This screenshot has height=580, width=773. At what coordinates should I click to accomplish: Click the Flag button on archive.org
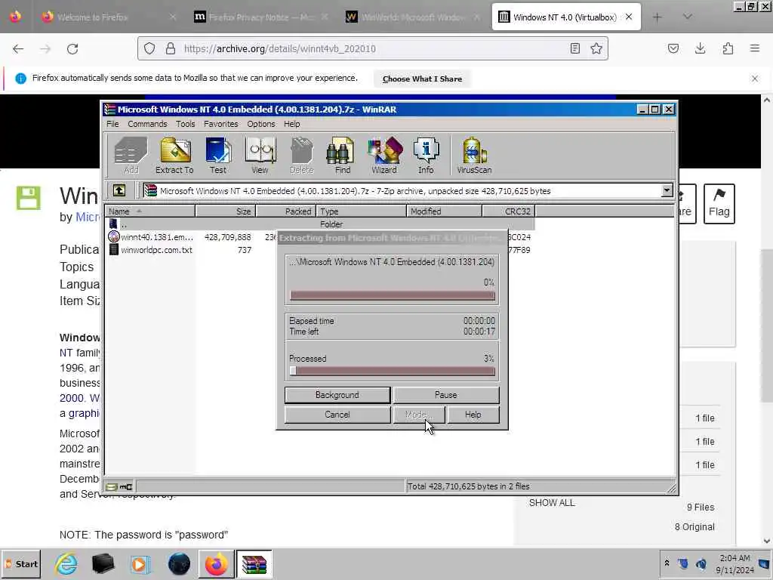(719, 204)
